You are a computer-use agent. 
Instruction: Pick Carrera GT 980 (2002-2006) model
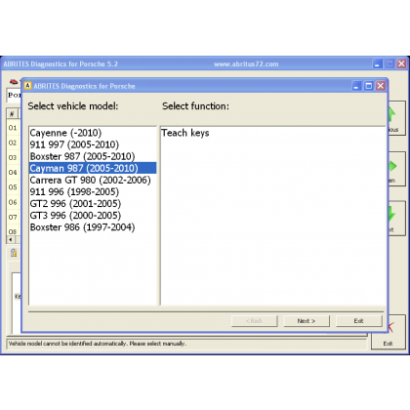click(x=93, y=180)
